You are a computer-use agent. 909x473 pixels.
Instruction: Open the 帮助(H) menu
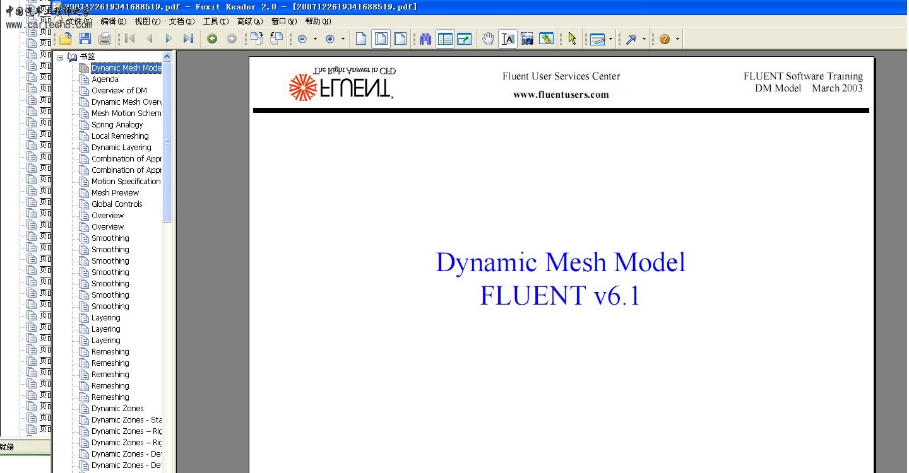click(318, 21)
